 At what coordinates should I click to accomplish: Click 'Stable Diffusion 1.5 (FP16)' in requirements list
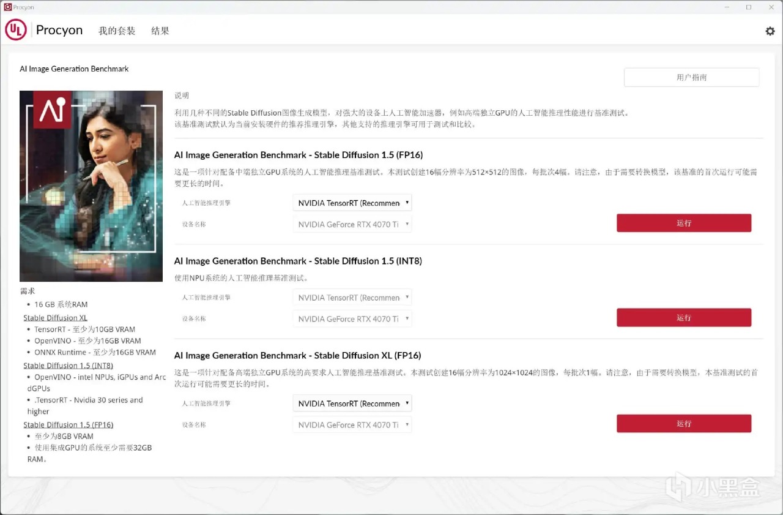tap(69, 424)
